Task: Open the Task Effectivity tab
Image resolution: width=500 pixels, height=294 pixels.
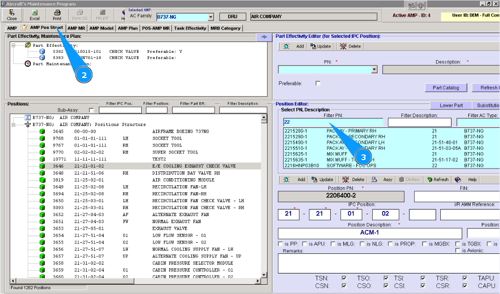Action: pos(190,28)
